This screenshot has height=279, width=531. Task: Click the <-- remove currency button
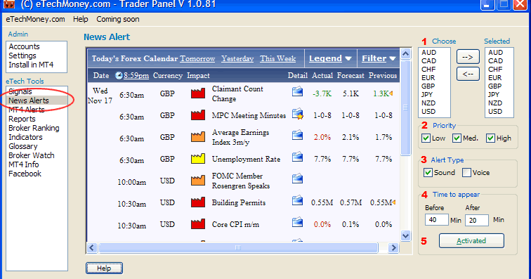tap(468, 74)
